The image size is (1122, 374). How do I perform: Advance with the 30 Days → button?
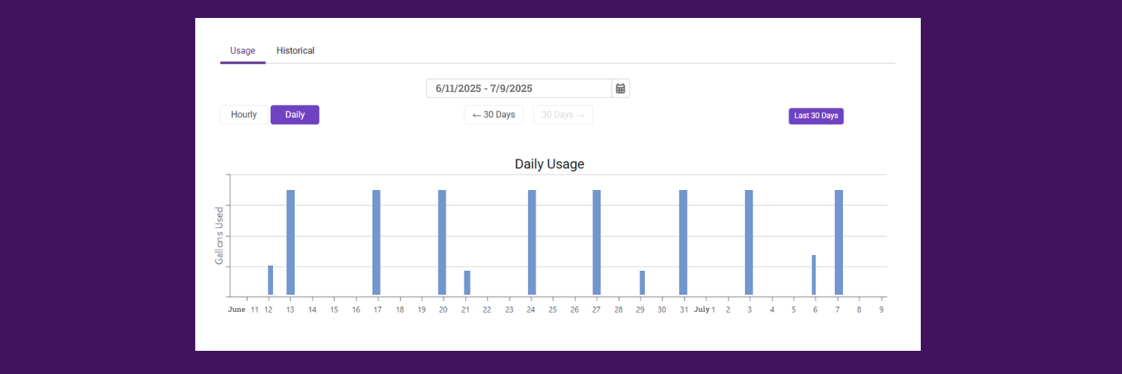point(563,115)
